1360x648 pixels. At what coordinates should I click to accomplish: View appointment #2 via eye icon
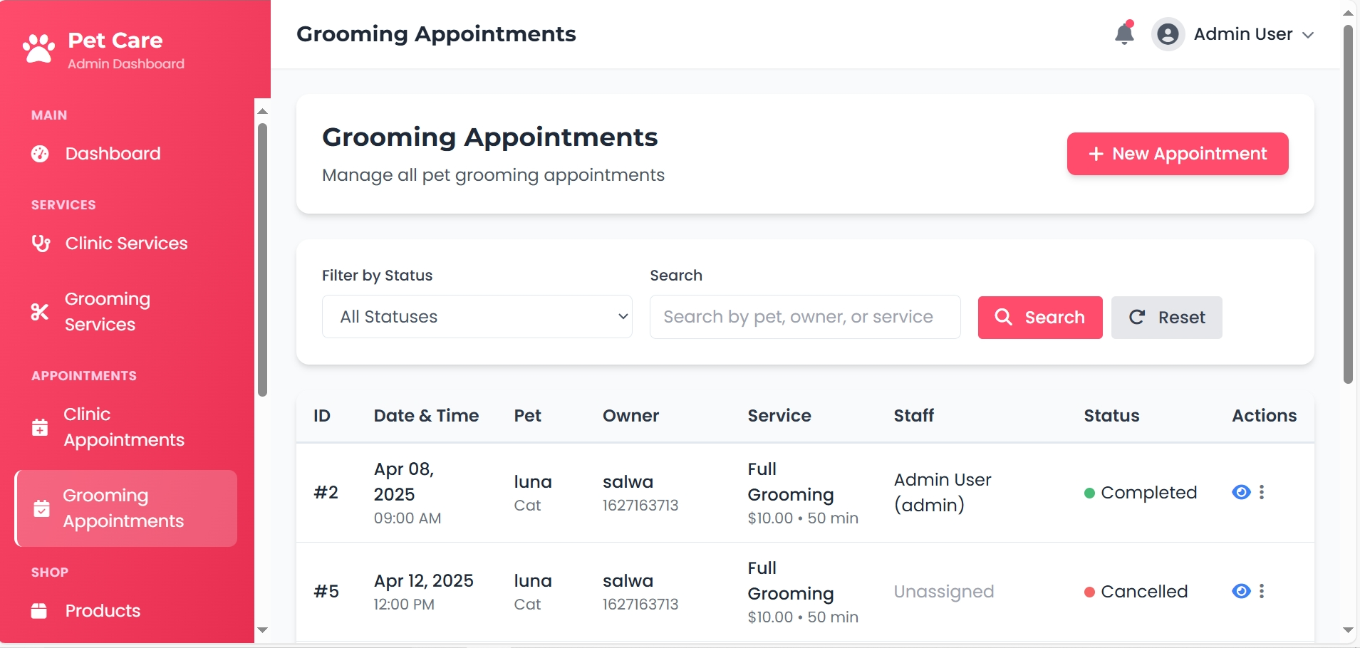1241,492
